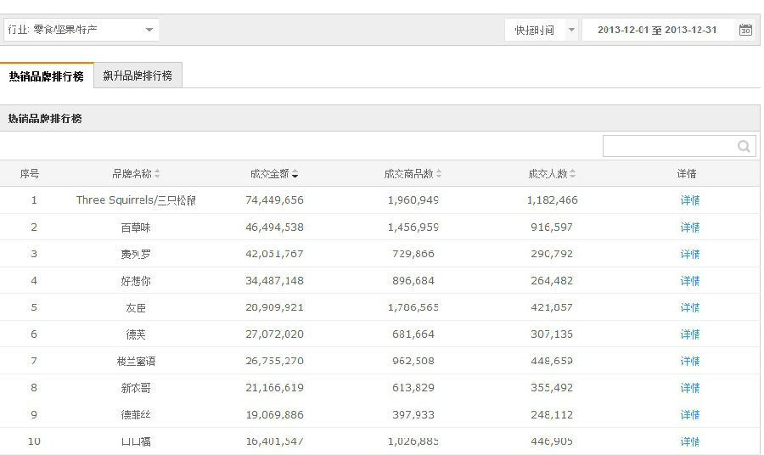Open 详情 link for 口口福
Viewport: 764px width, 455px height.
pos(690,442)
